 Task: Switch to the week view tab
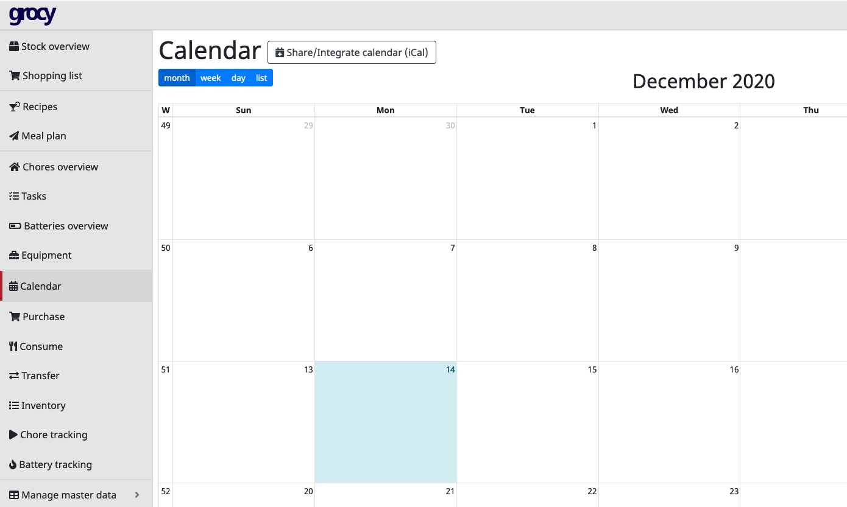210,77
